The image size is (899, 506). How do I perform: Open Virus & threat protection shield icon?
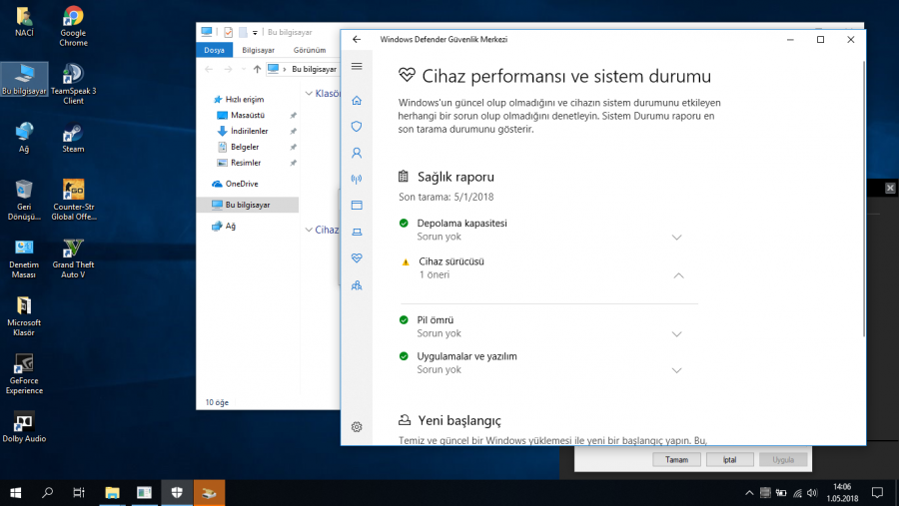click(357, 126)
